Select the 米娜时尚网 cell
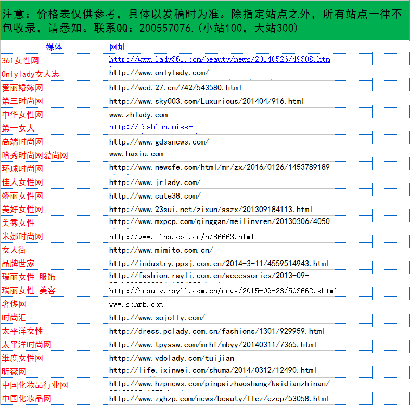 pos(54,236)
